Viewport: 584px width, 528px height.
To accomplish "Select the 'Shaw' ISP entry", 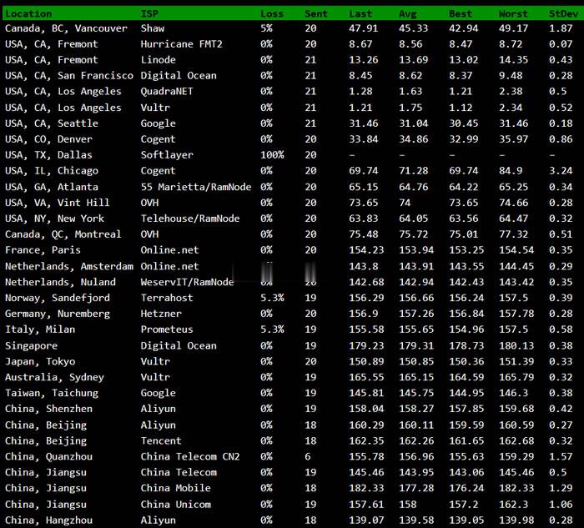I will (x=153, y=28).
